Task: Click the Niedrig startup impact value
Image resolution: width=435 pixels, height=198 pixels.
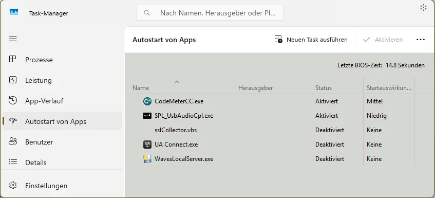Action: (x=376, y=116)
